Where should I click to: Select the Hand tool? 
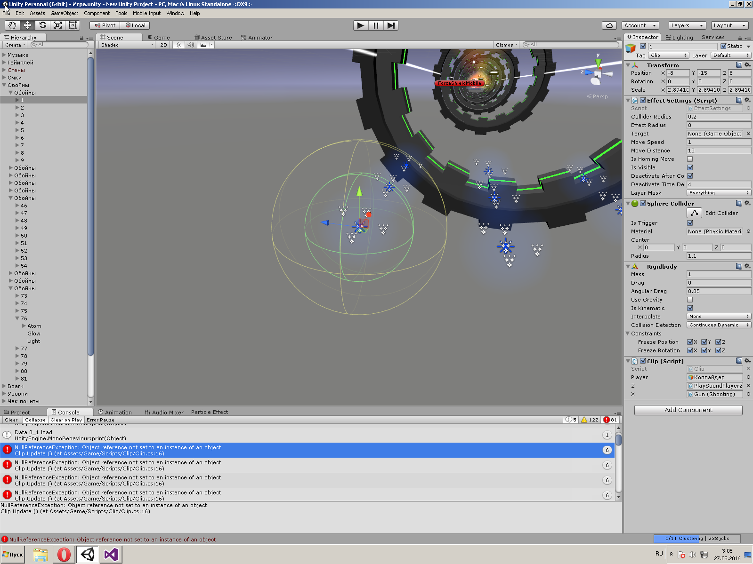click(12, 25)
